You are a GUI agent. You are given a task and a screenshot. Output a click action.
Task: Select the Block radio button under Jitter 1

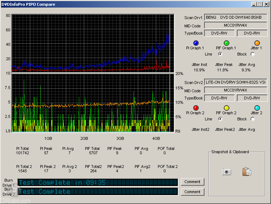pyautogui.click(x=252, y=54)
